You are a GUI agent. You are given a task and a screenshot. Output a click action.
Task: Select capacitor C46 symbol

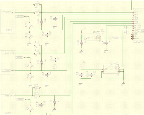coord(47,75)
